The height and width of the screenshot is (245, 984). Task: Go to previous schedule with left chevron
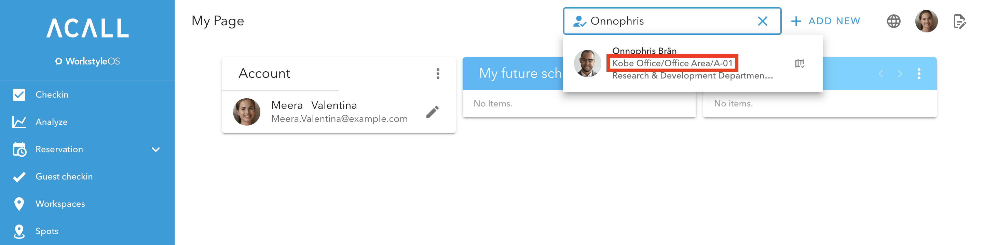(x=880, y=74)
